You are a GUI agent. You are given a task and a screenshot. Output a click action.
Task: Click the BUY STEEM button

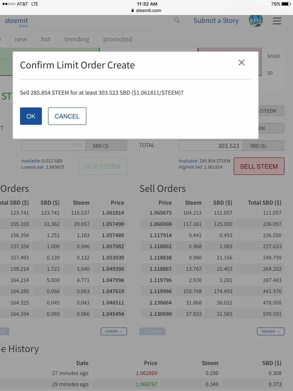(103, 166)
